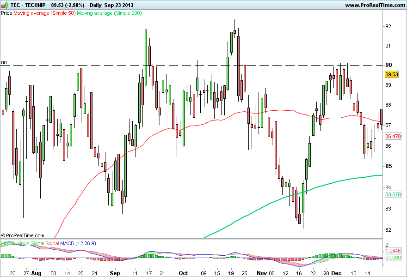
Task: Click the 09 date label after Oct
Action: (204, 273)
